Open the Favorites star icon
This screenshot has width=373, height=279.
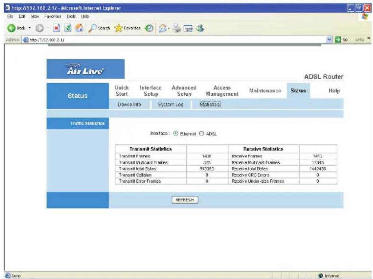click(x=118, y=28)
